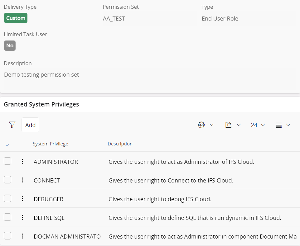Open row menu for DEFINE SQL privilege
The width and height of the screenshot is (300, 246).
click(22, 217)
